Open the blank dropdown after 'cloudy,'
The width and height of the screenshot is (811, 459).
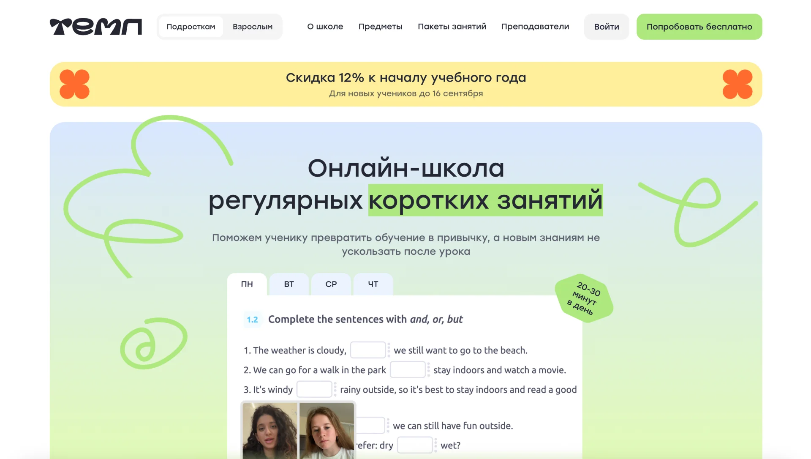[368, 350]
